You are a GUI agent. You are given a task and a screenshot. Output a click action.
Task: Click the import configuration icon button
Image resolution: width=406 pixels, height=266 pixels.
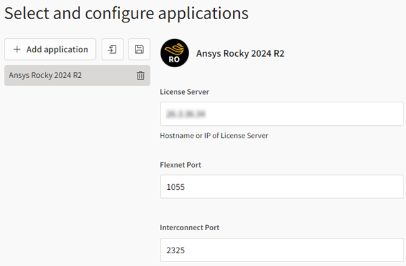click(x=113, y=49)
